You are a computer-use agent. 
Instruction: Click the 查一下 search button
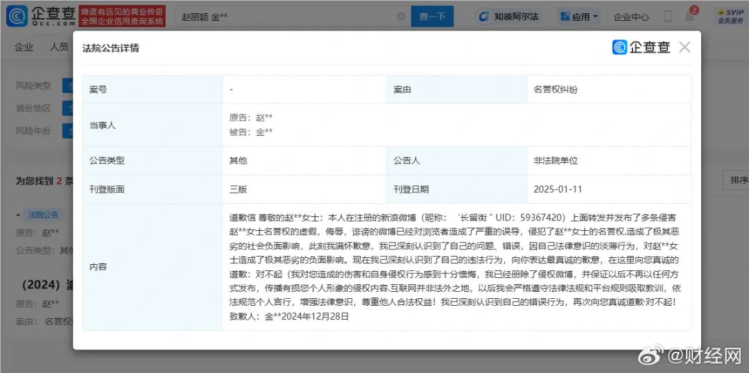(x=432, y=16)
